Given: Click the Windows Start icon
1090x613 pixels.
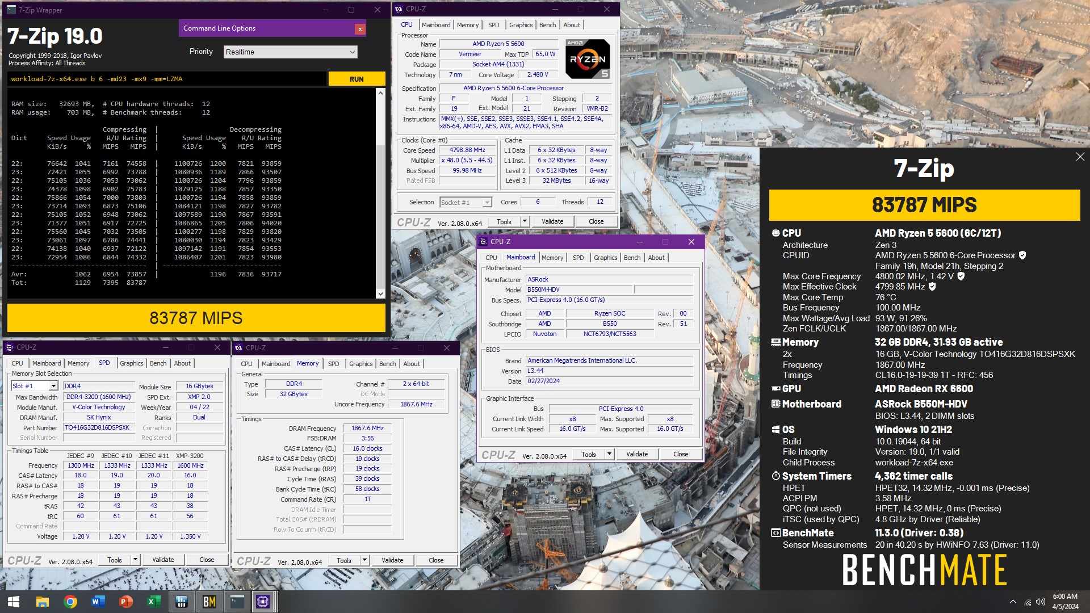Looking at the screenshot, I should [14, 602].
